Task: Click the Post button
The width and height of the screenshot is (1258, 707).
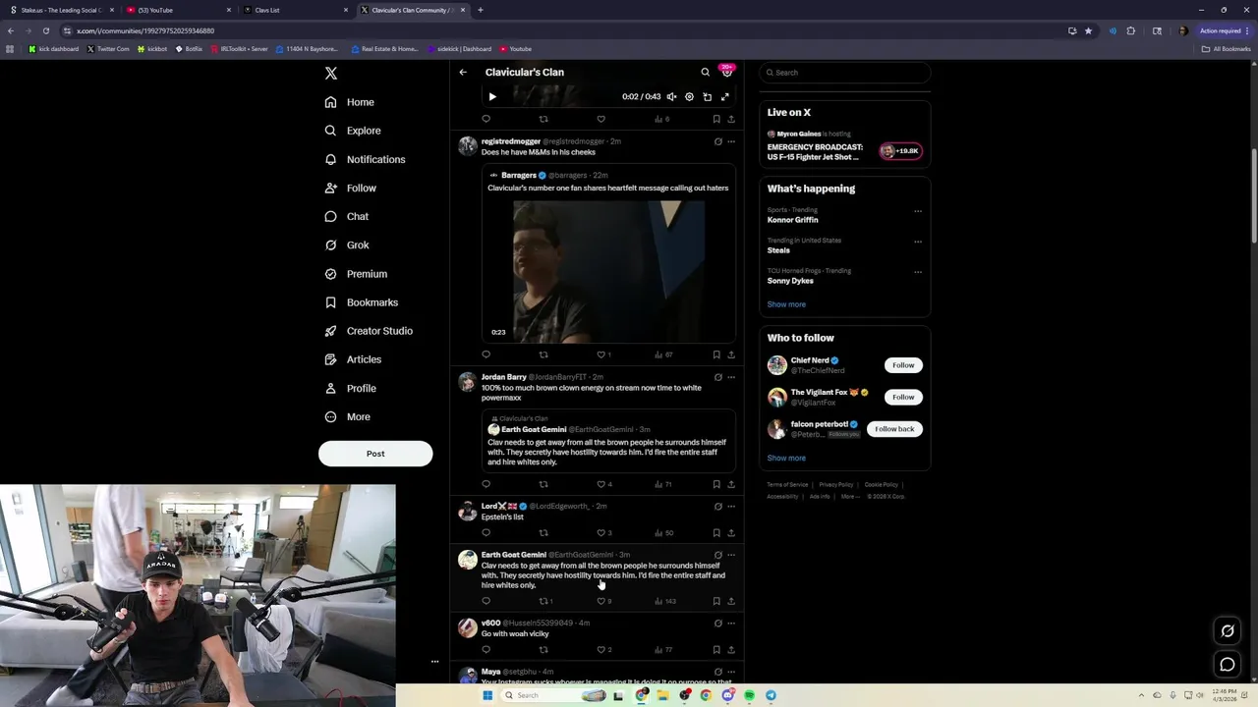Action: click(375, 454)
